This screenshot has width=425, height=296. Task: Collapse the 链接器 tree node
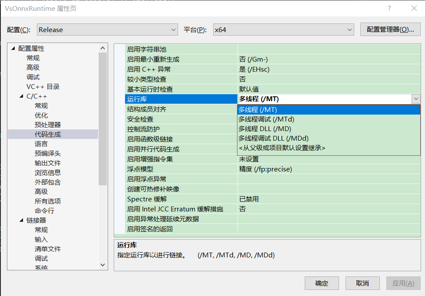[x=21, y=220]
